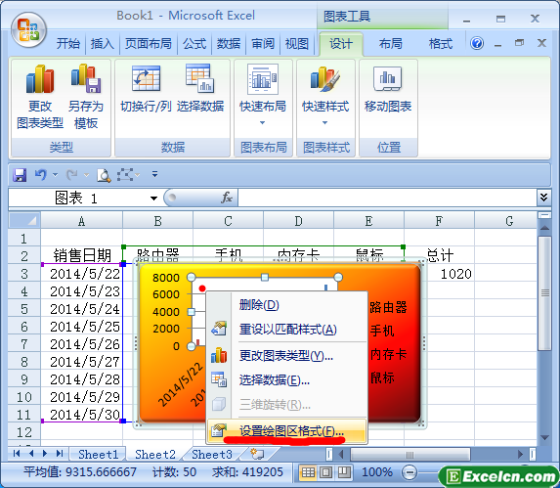Go to first sheet navigation arrow
Image resolution: width=560 pixels, height=488 pixels.
(16, 454)
